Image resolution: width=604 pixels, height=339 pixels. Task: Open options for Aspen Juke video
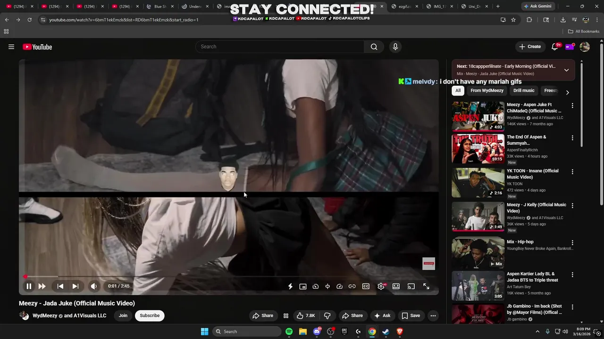tap(572, 105)
